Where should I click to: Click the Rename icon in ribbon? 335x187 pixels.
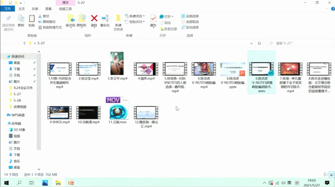pos(105,21)
